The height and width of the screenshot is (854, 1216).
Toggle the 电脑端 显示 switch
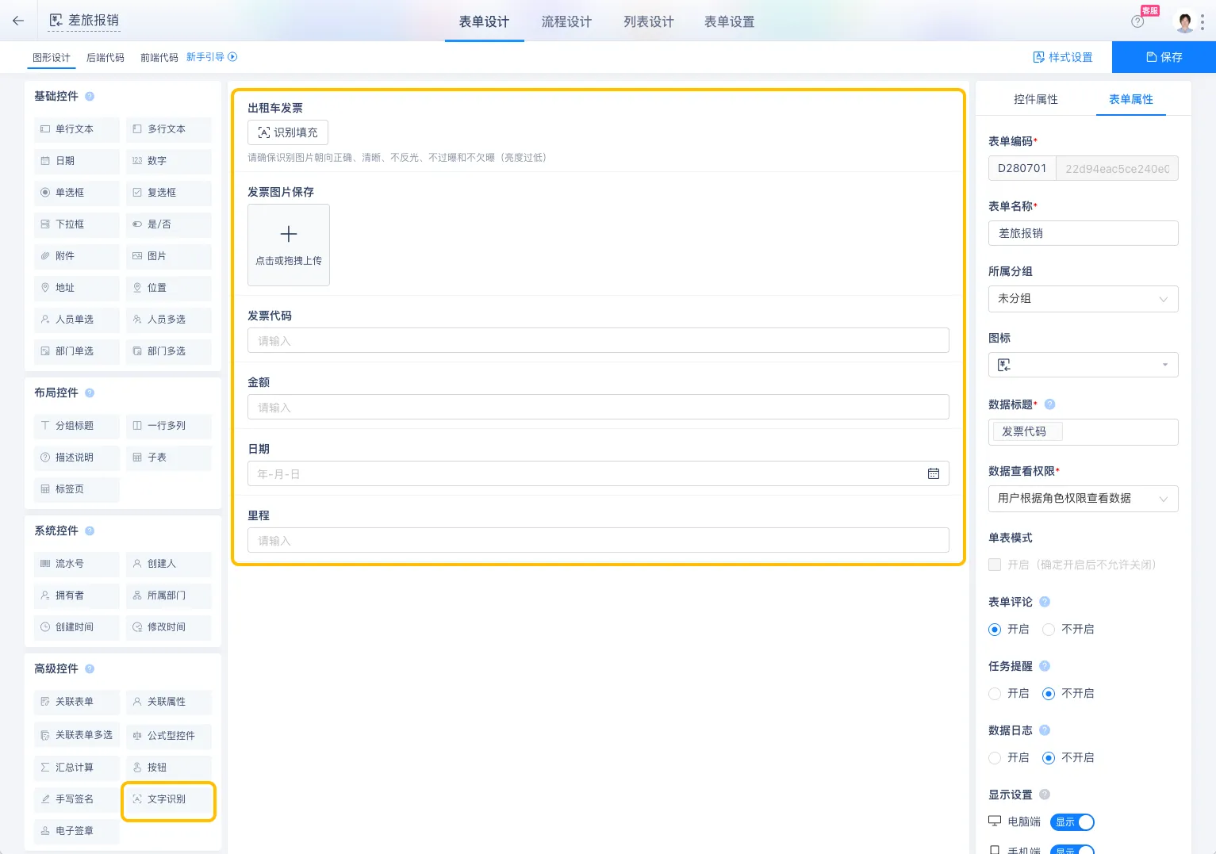tap(1072, 822)
